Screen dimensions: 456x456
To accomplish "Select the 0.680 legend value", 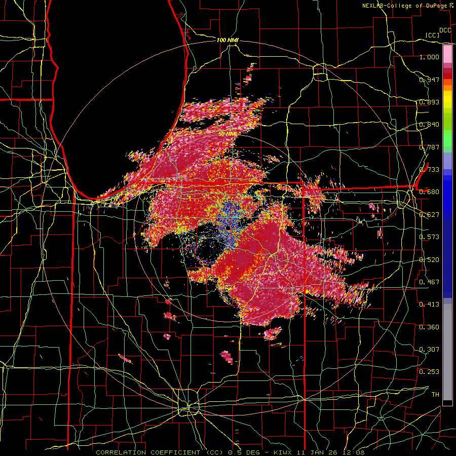I will pos(429,192).
